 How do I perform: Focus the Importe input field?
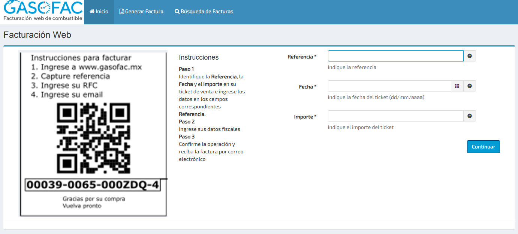click(396, 116)
